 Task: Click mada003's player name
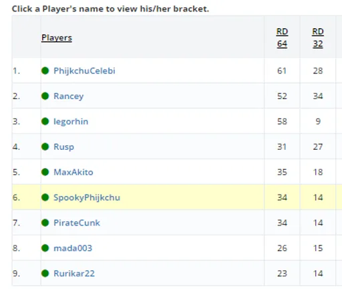point(73,248)
